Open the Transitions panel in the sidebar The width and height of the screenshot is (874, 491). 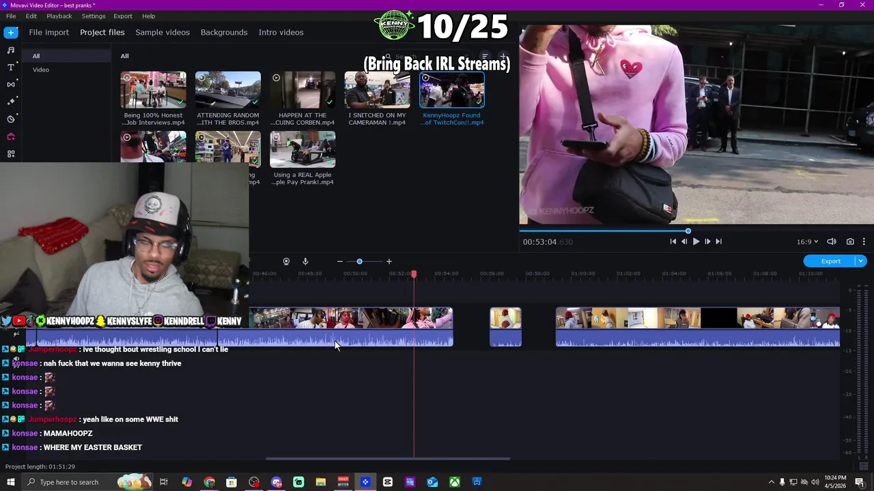(11, 85)
